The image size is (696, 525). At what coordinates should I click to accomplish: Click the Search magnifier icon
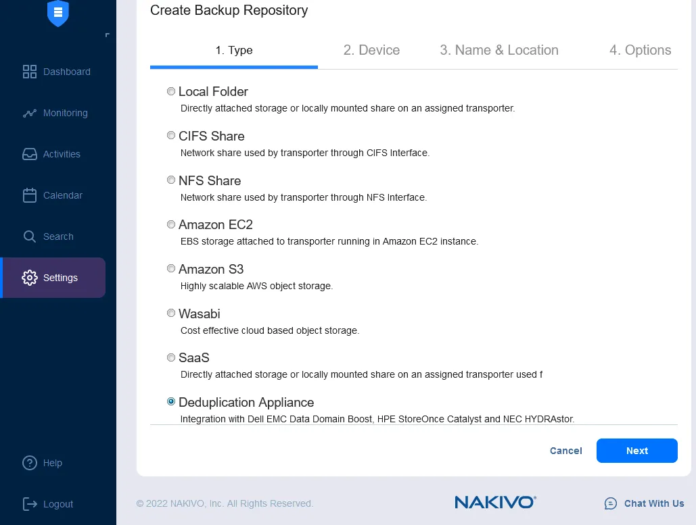(30, 237)
